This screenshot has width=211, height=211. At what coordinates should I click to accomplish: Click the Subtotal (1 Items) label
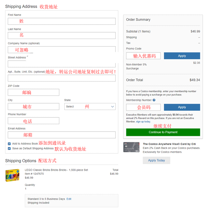pyautogui.click(x=138, y=32)
